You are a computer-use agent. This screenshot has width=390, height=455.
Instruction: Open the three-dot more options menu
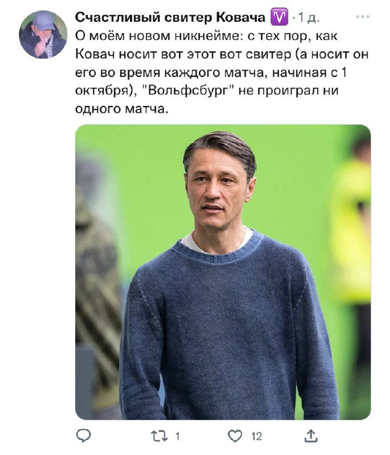pos(362,17)
